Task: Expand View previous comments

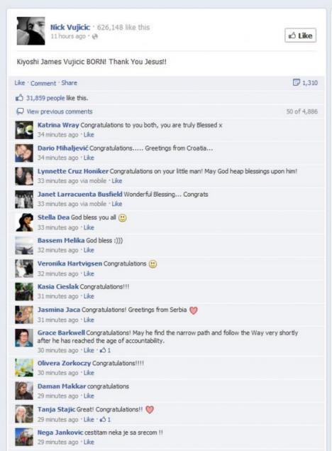Action: tap(60, 112)
